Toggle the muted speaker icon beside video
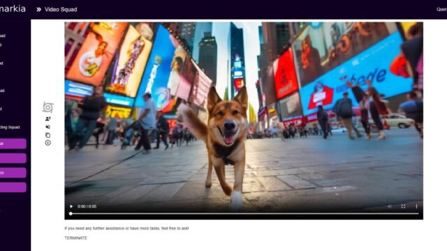This screenshot has height=251, width=447. pyautogui.click(x=48, y=127)
